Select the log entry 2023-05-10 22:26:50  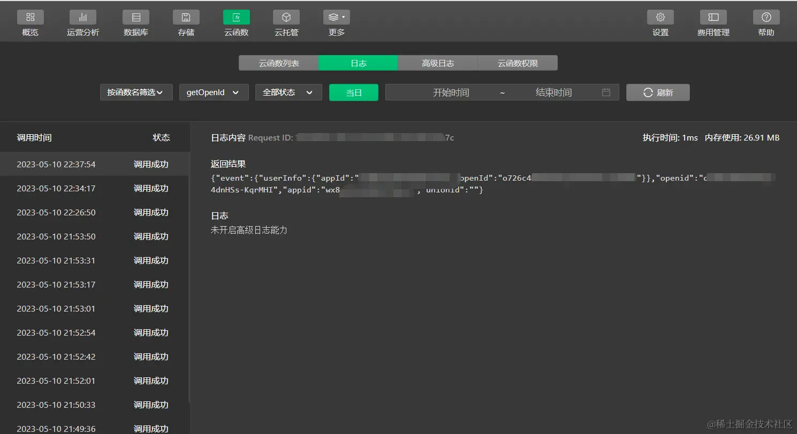point(95,212)
